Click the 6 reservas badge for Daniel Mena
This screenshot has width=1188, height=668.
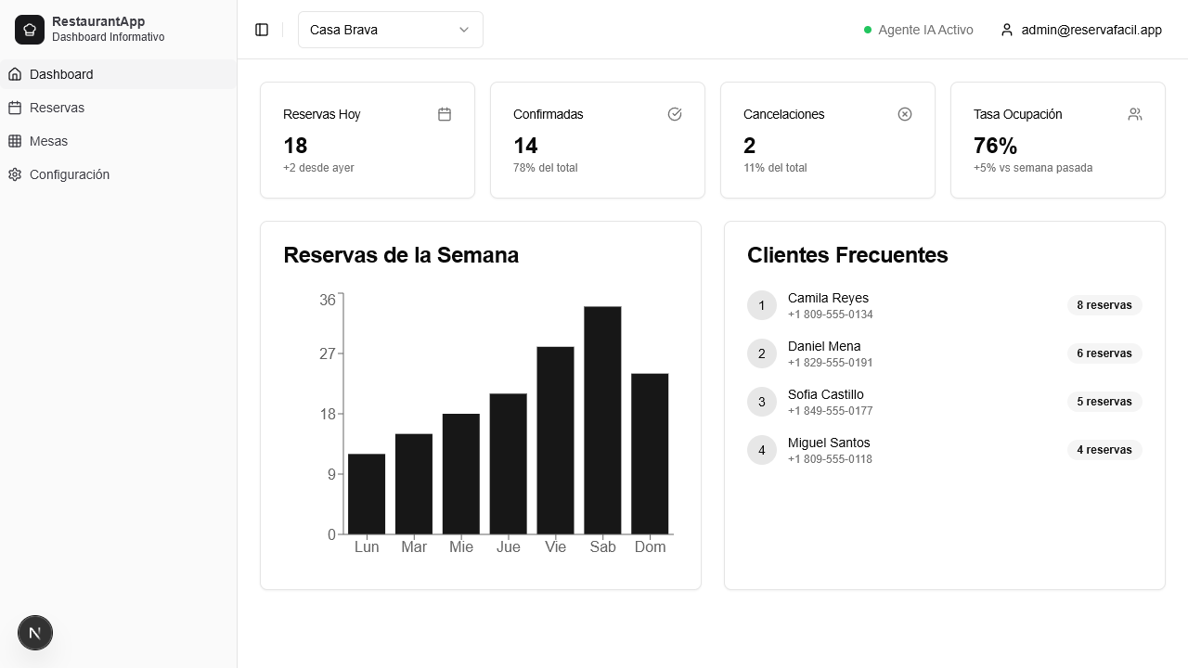1104,353
